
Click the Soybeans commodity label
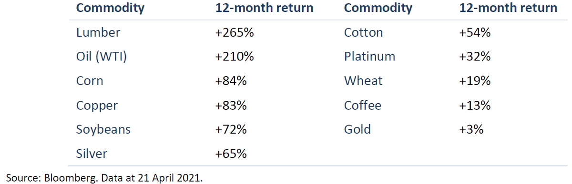[103, 129]
